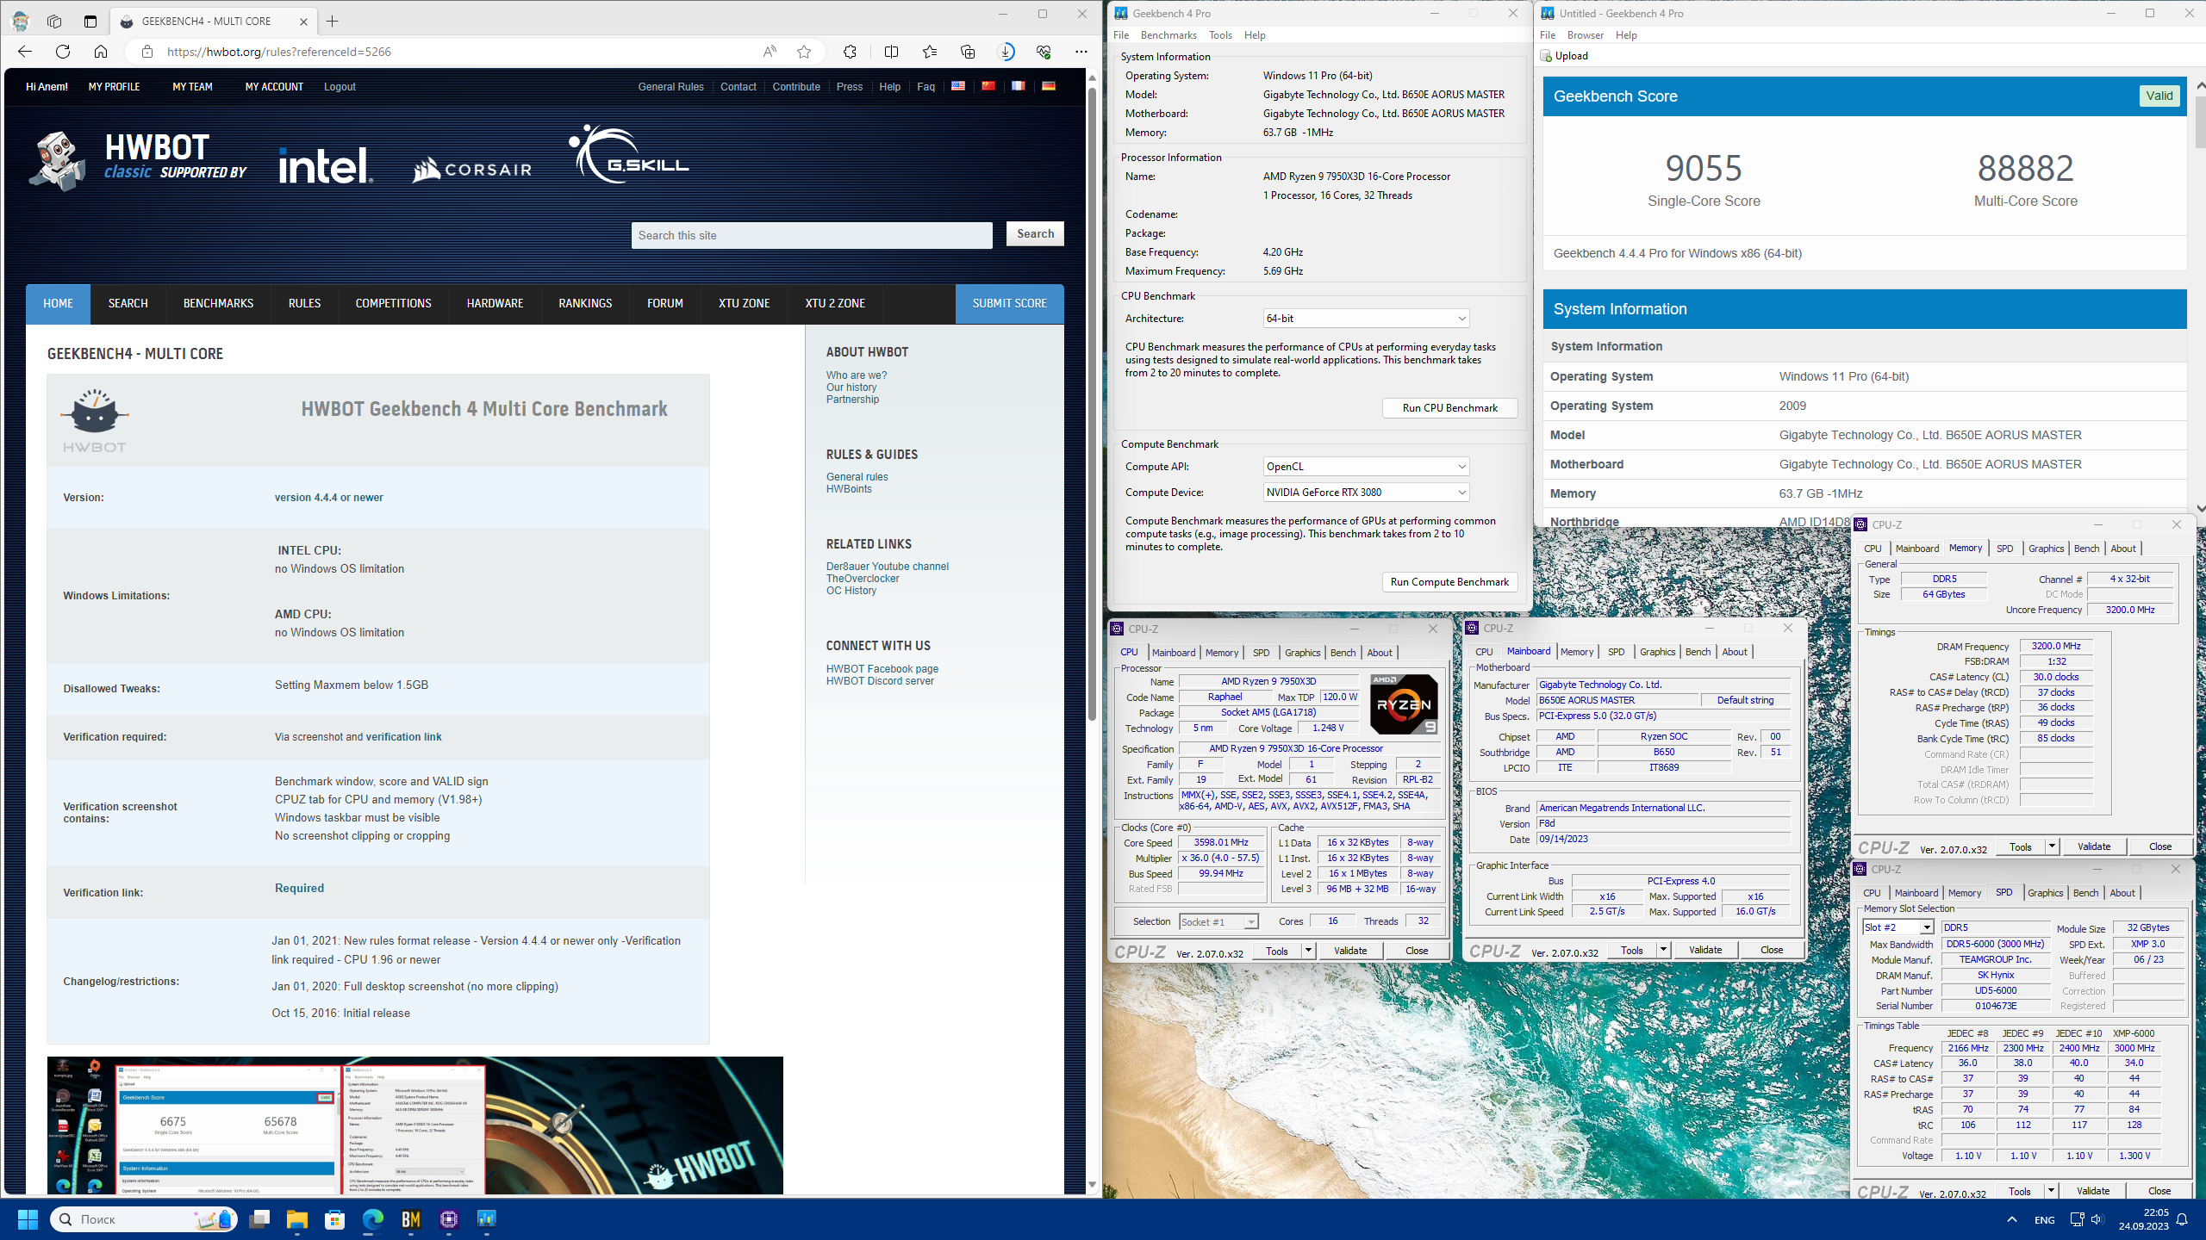Open Edge Collections panel
Viewport: 2206px width, 1240px height.
point(968,52)
